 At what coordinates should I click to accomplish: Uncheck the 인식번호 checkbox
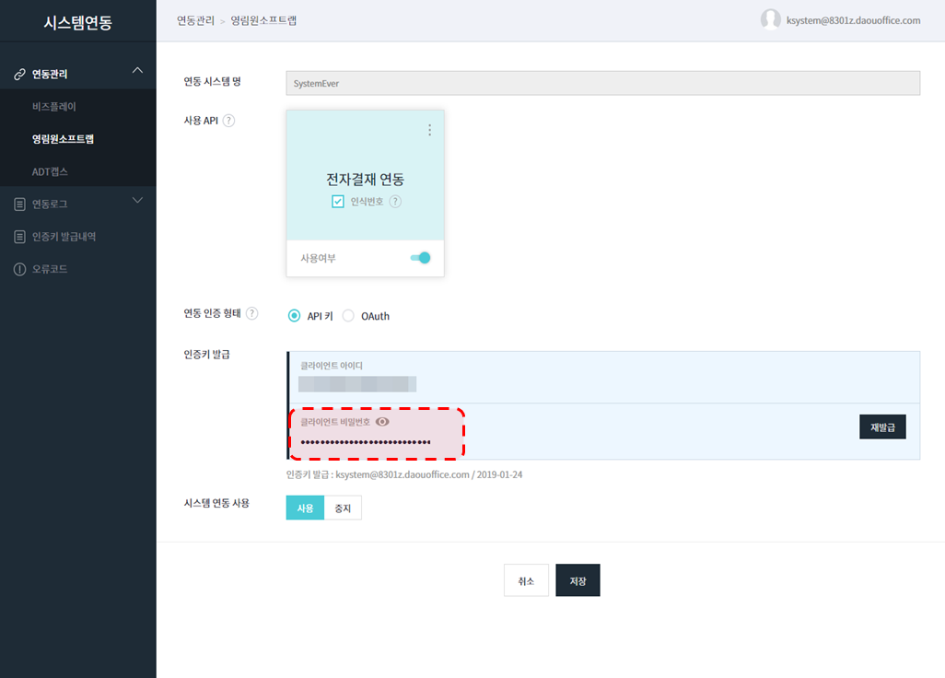coord(338,202)
